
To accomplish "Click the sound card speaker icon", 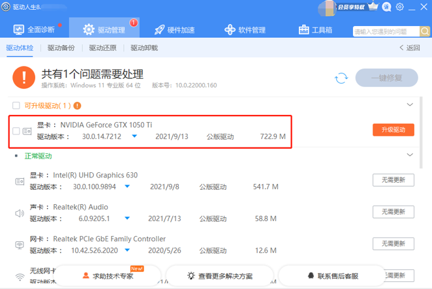I will click(20, 213).
